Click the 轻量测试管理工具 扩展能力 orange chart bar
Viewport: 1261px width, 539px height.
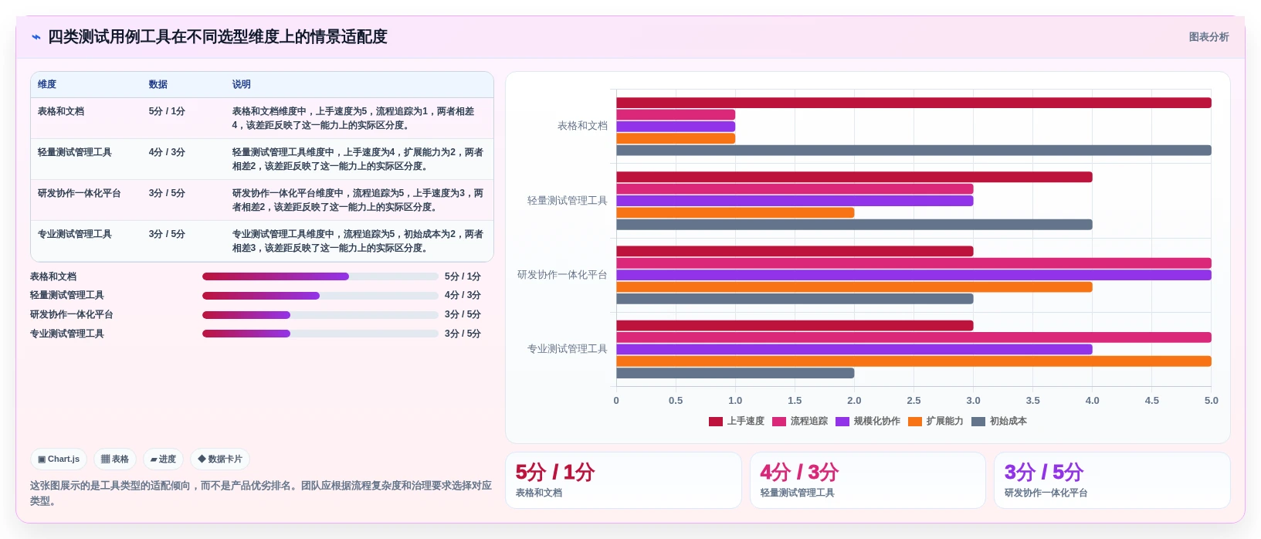coord(735,212)
